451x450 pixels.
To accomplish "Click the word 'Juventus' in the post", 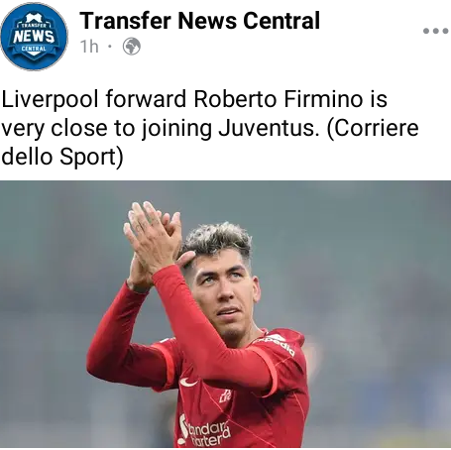I will [x=267, y=128].
